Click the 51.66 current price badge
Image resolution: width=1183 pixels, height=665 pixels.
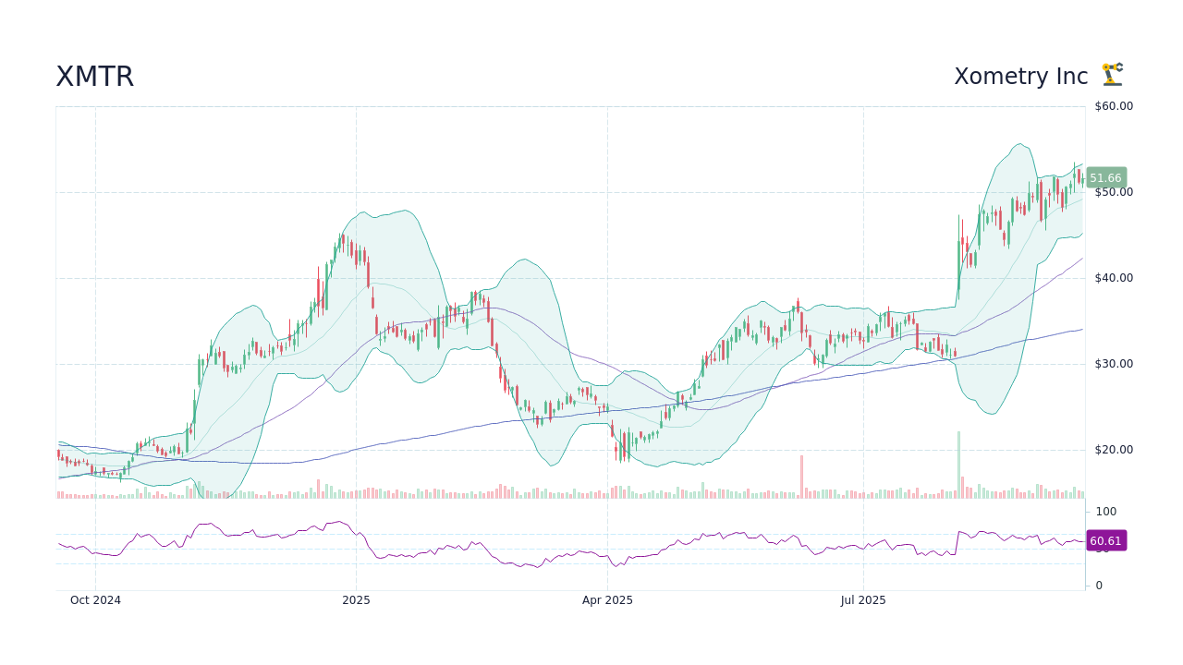pyautogui.click(x=1105, y=178)
